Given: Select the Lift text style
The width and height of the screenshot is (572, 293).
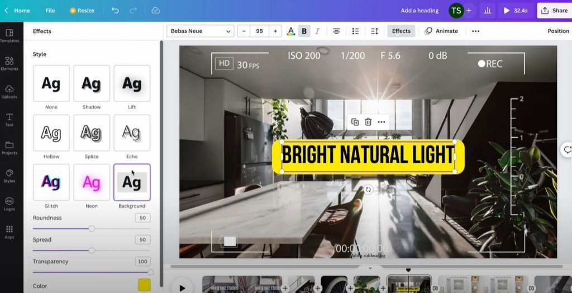Looking at the screenshot, I should 132,83.
